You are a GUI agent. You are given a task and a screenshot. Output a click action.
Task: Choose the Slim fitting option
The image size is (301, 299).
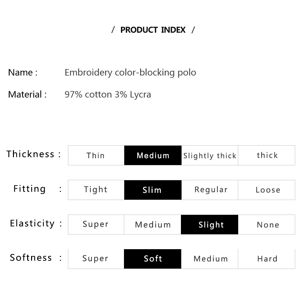[x=153, y=190]
